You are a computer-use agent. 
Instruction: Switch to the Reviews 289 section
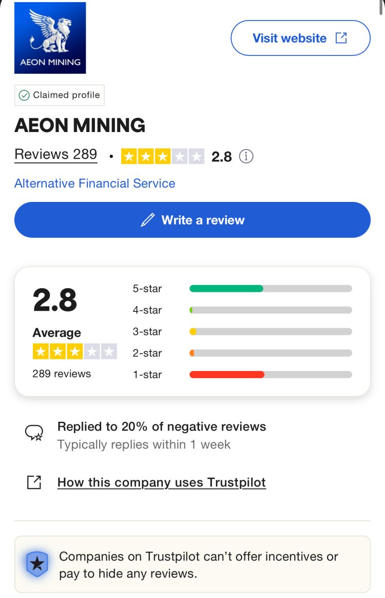click(55, 155)
